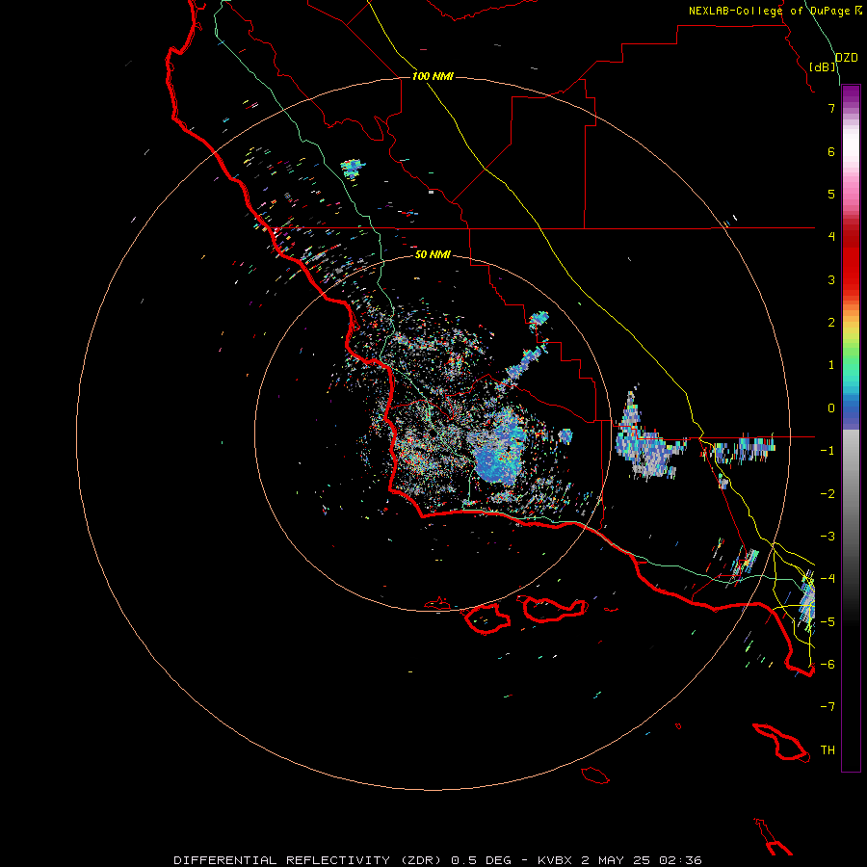Click the -4 value on color scale
This screenshot has width=867, height=867.
828,579
